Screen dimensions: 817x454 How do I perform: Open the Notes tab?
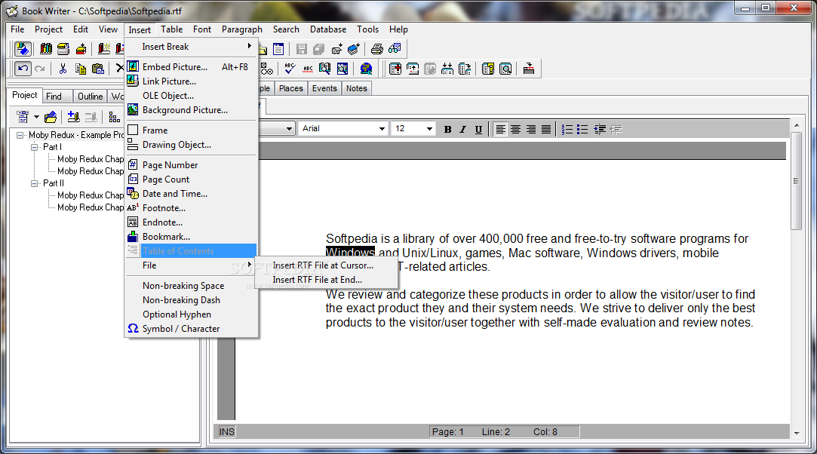(356, 88)
